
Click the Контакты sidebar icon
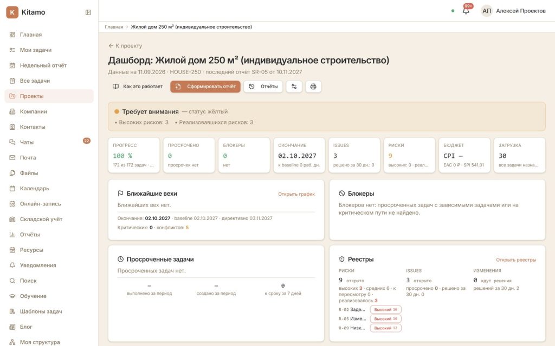[12, 127]
